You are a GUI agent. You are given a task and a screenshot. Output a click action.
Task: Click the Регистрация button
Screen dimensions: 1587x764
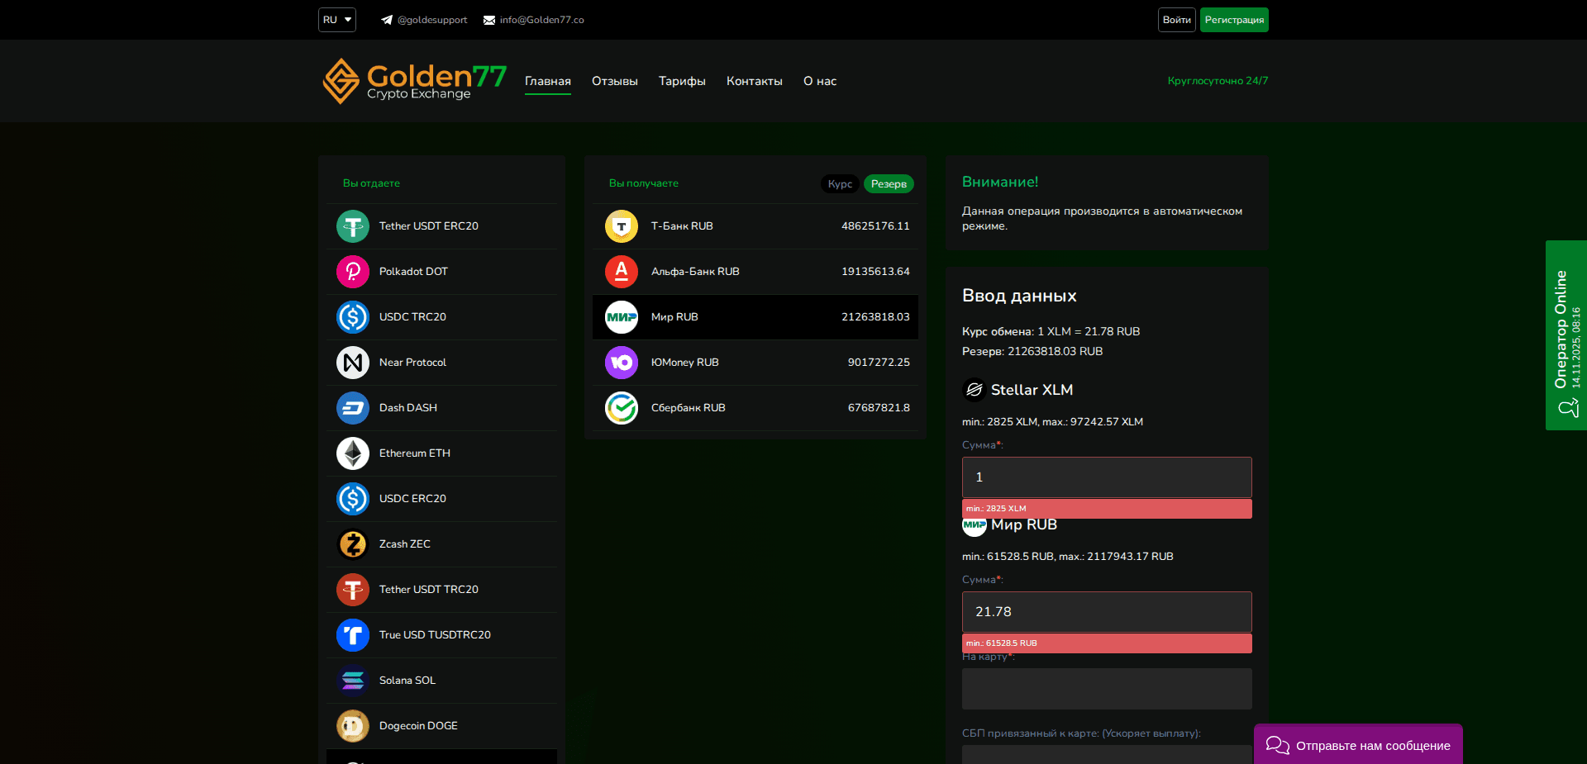click(x=1233, y=19)
